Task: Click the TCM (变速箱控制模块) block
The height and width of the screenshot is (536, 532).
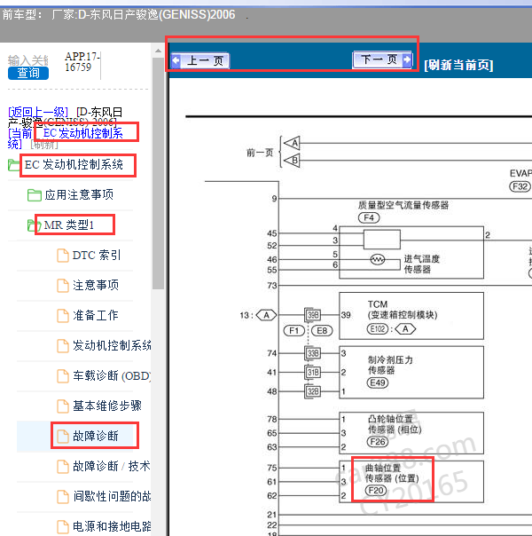Action: tap(411, 316)
